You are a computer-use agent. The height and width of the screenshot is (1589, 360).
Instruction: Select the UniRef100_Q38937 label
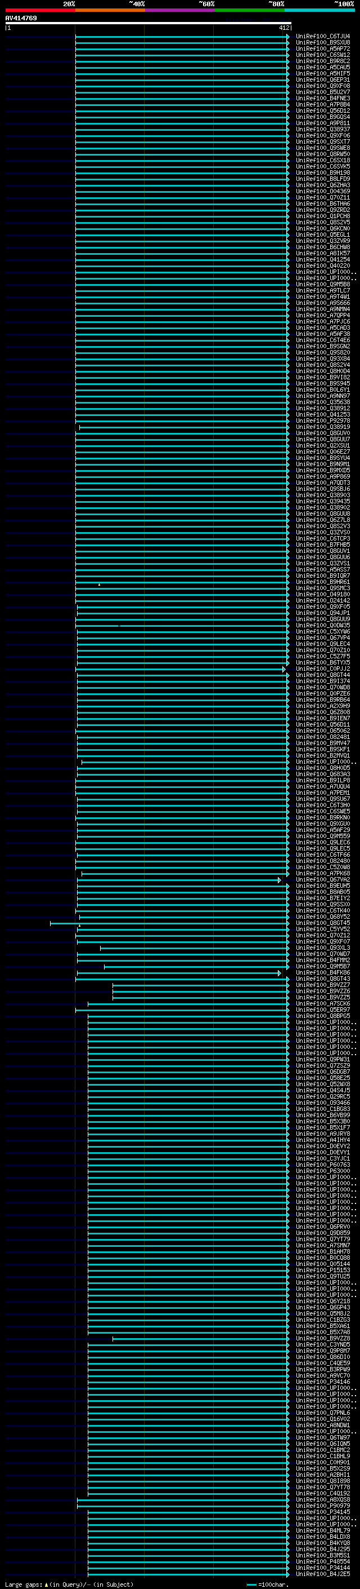pyautogui.click(x=322, y=130)
